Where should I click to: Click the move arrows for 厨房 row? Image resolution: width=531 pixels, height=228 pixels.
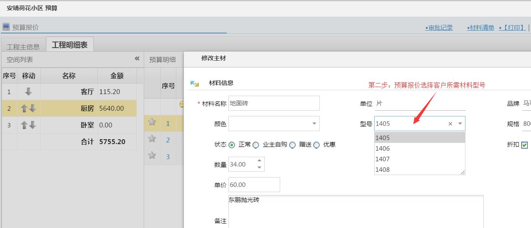coord(29,108)
